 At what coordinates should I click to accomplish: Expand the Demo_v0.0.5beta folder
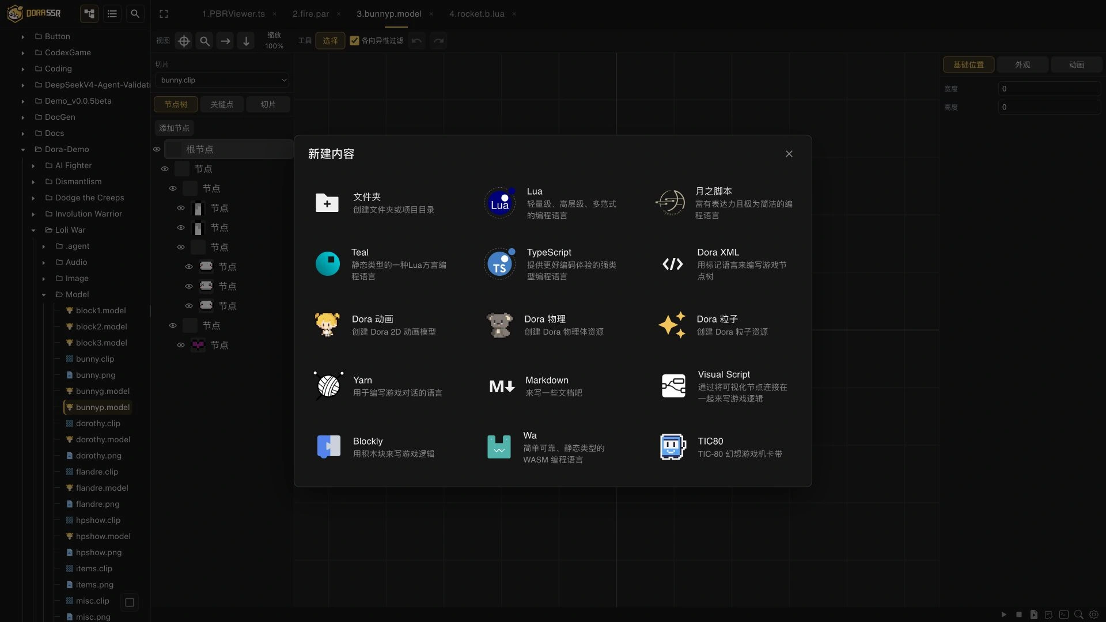click(22, 101)
